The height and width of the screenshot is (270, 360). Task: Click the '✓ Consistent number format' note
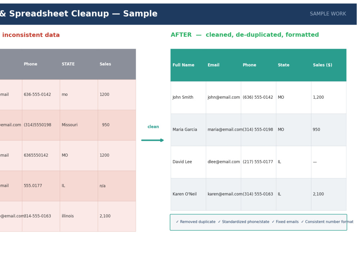click(x=327, y=222)
